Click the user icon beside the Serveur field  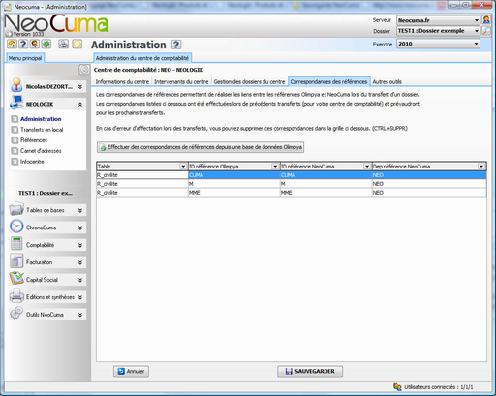tap(486, 20)
